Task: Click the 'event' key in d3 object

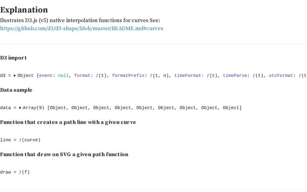Action: tap(46, 75)
